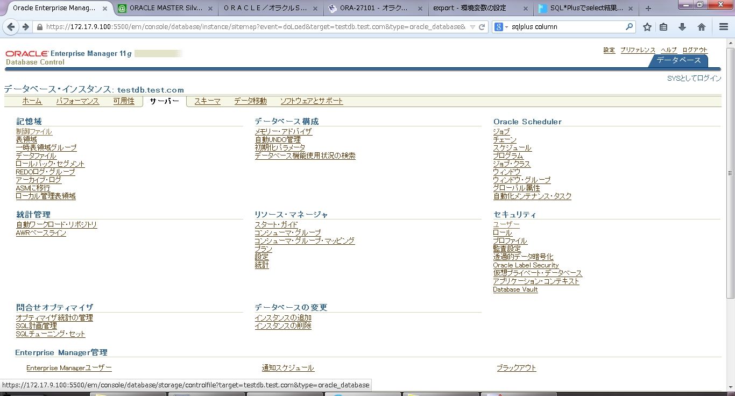
Task: Click in the sqlplus column search field
Action: click(x=567, y=27)
